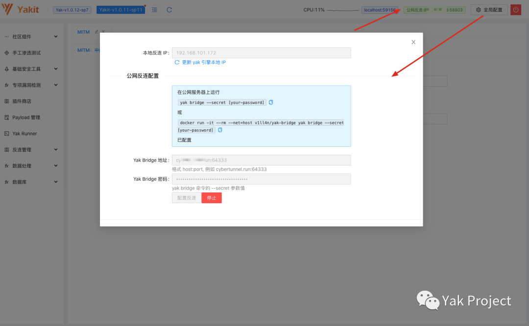
Task: Expand the 反连管理 chevron
Action: pyautogui.click(x=56, y=150)
